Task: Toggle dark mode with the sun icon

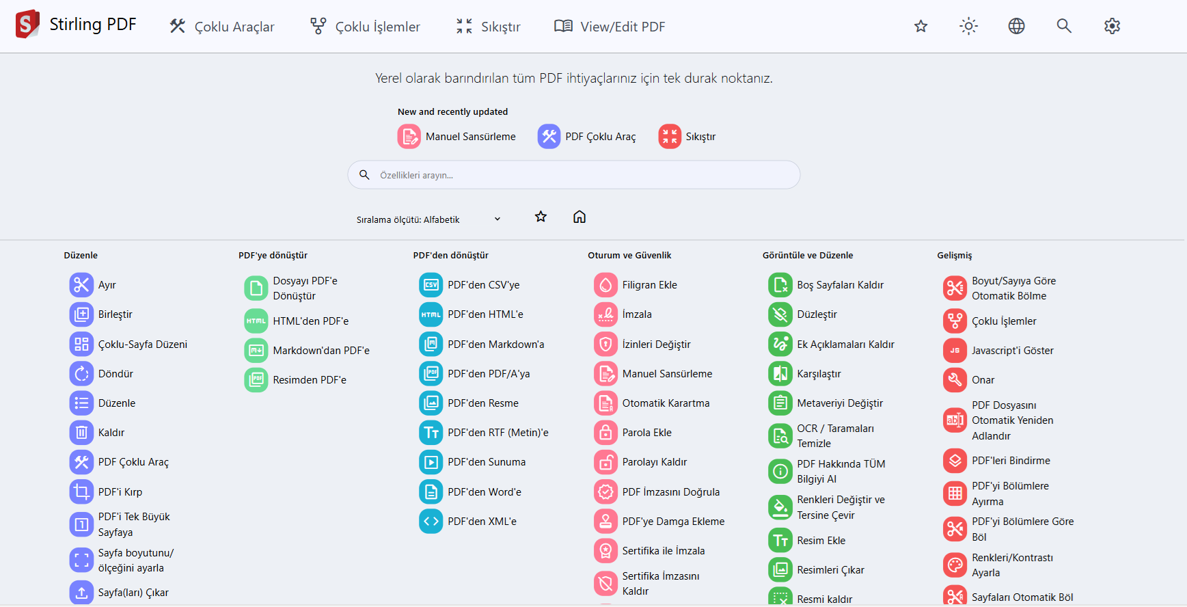Action: click(x=969, y=26)
